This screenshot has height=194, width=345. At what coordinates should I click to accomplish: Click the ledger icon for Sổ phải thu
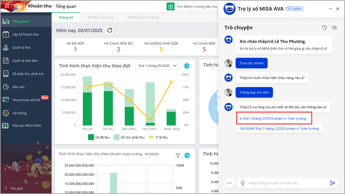tap(6, 74)
